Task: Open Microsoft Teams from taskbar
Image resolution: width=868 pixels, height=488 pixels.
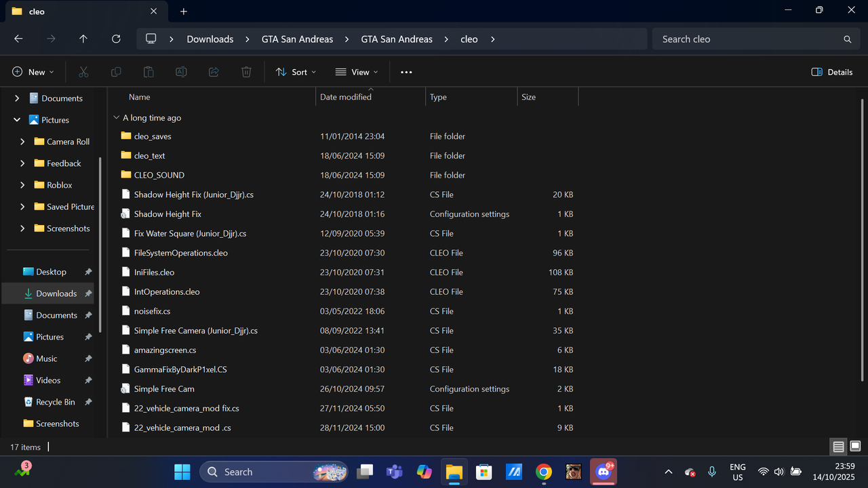Action: click(394, 472)
